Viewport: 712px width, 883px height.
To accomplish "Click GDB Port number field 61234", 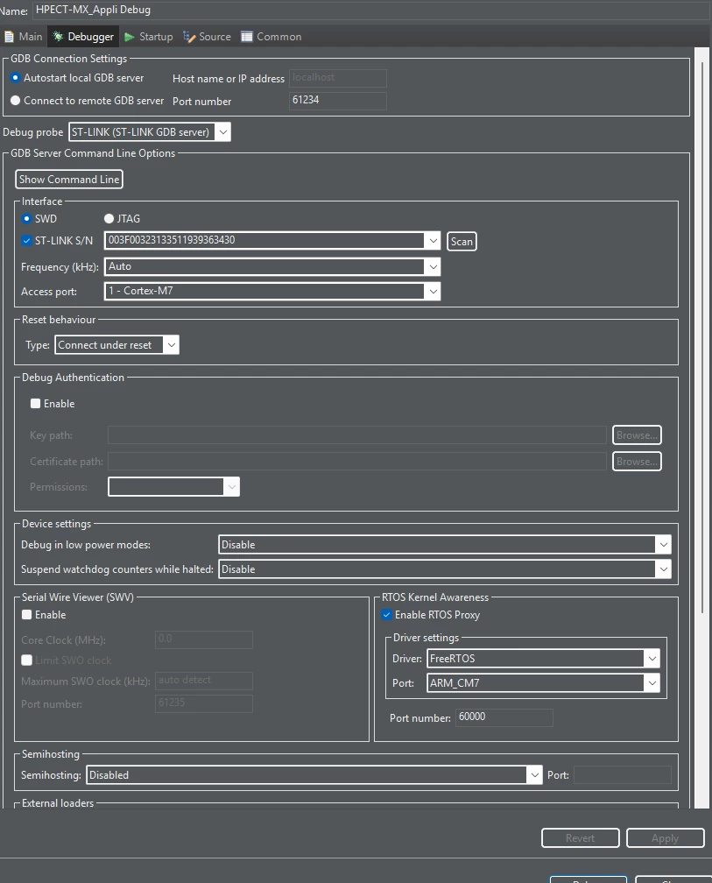I will 338,101.
